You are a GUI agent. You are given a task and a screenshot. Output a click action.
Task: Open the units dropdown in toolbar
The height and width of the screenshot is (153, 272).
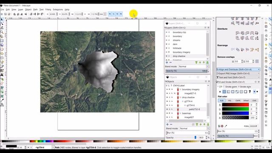click(x=105, y=14)
